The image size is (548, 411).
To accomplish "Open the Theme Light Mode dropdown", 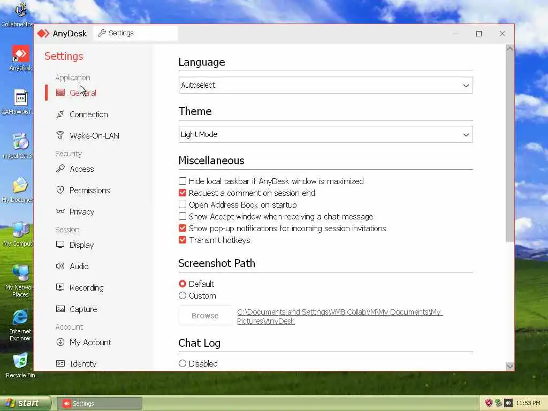I will [326, 134].
